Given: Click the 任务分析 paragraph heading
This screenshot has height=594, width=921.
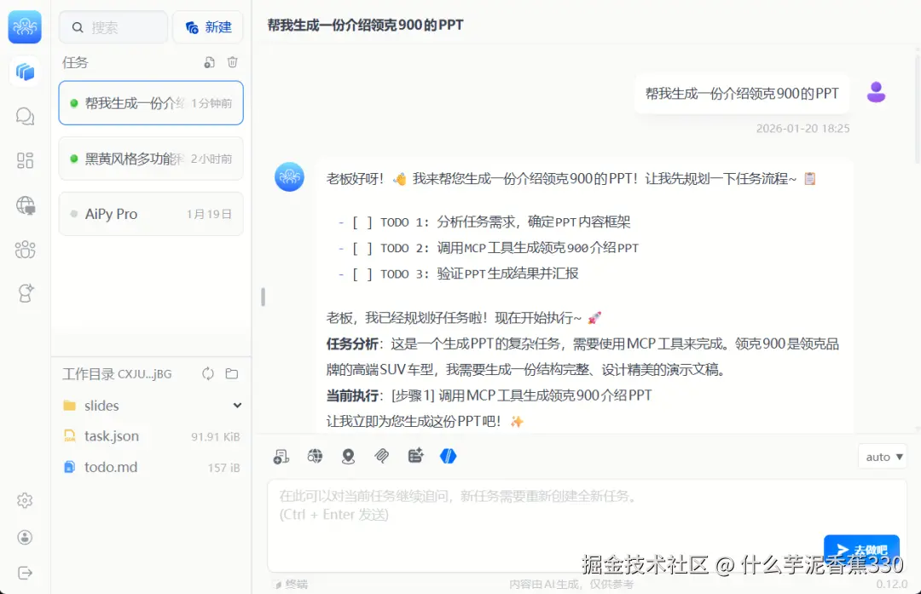Looking at the screenshot, I should click(352, 344).
